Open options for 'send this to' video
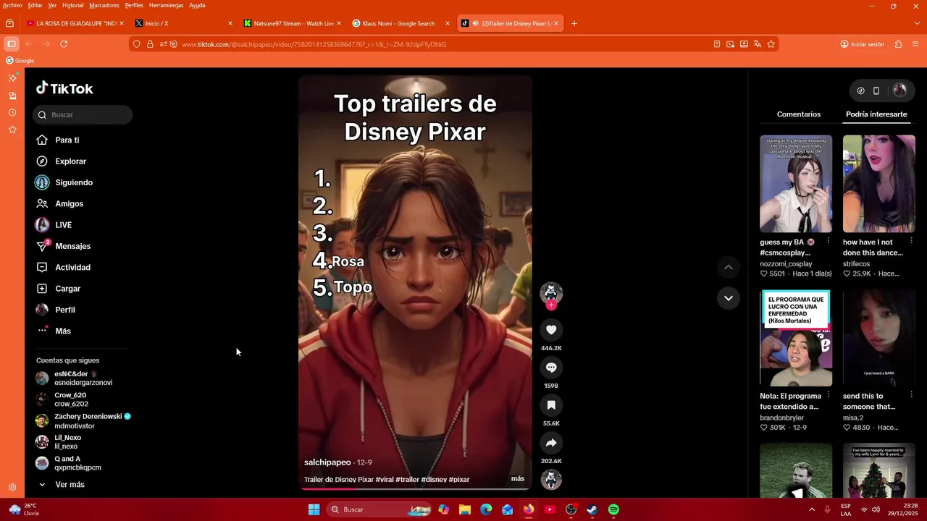Image resolution: width=927 pixels, height=521 pixels. coord(911,395)
